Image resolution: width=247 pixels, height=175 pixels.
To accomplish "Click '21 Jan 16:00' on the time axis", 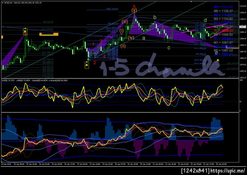I will click(171, 164).
